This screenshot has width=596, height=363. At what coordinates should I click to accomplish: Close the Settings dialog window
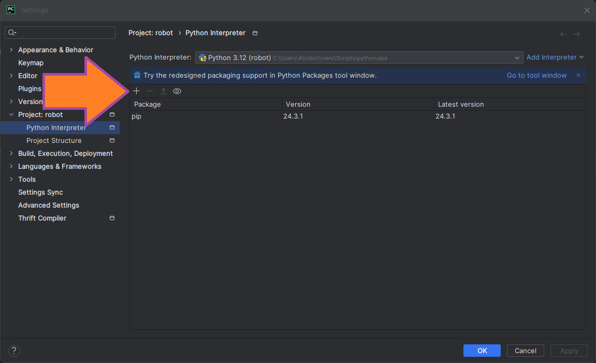(x=587, y=10)
